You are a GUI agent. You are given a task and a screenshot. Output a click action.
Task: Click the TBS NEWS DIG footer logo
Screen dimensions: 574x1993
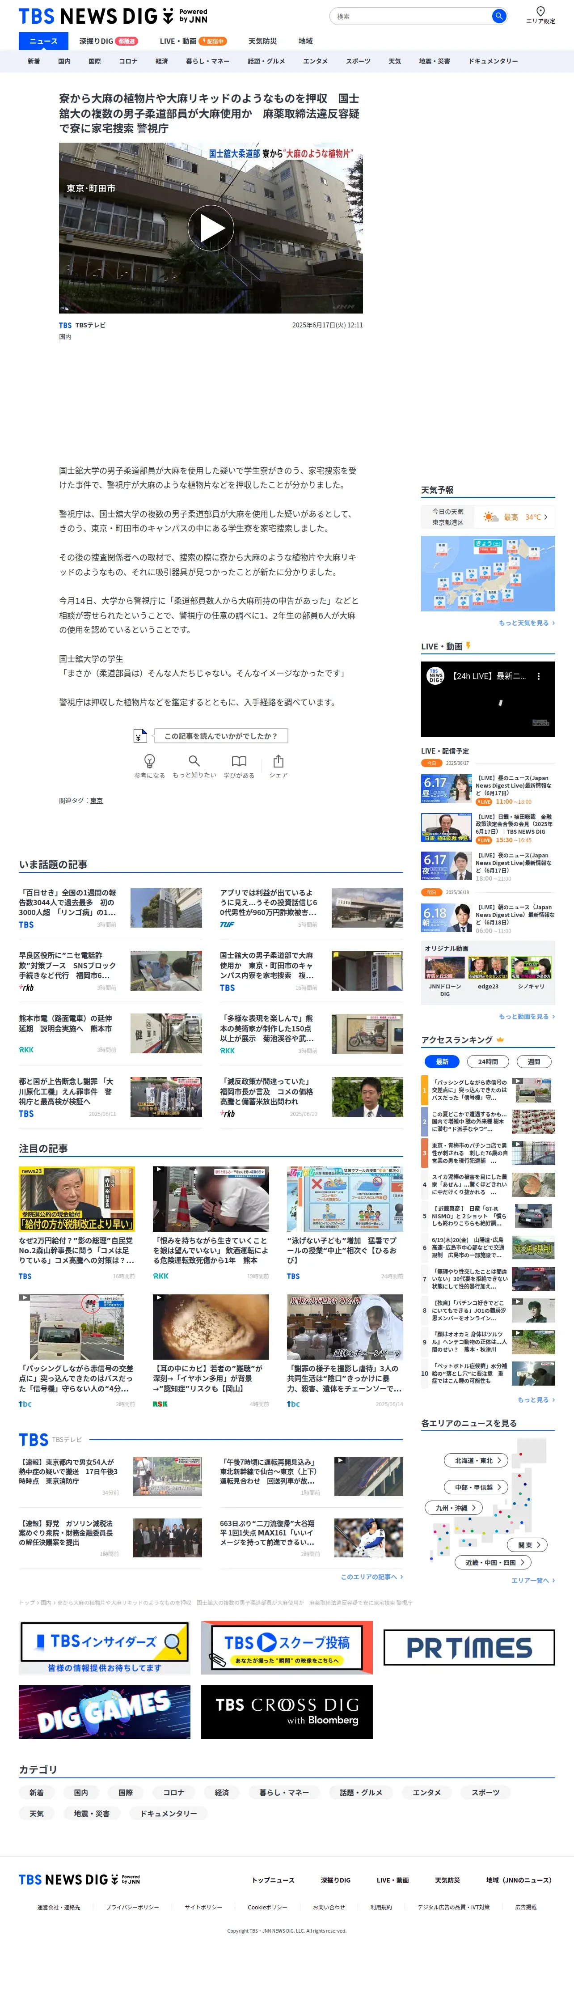(79, 1879)
